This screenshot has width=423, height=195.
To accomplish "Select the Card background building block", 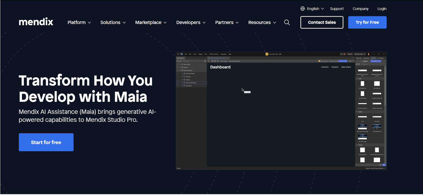I will [377, 128].
